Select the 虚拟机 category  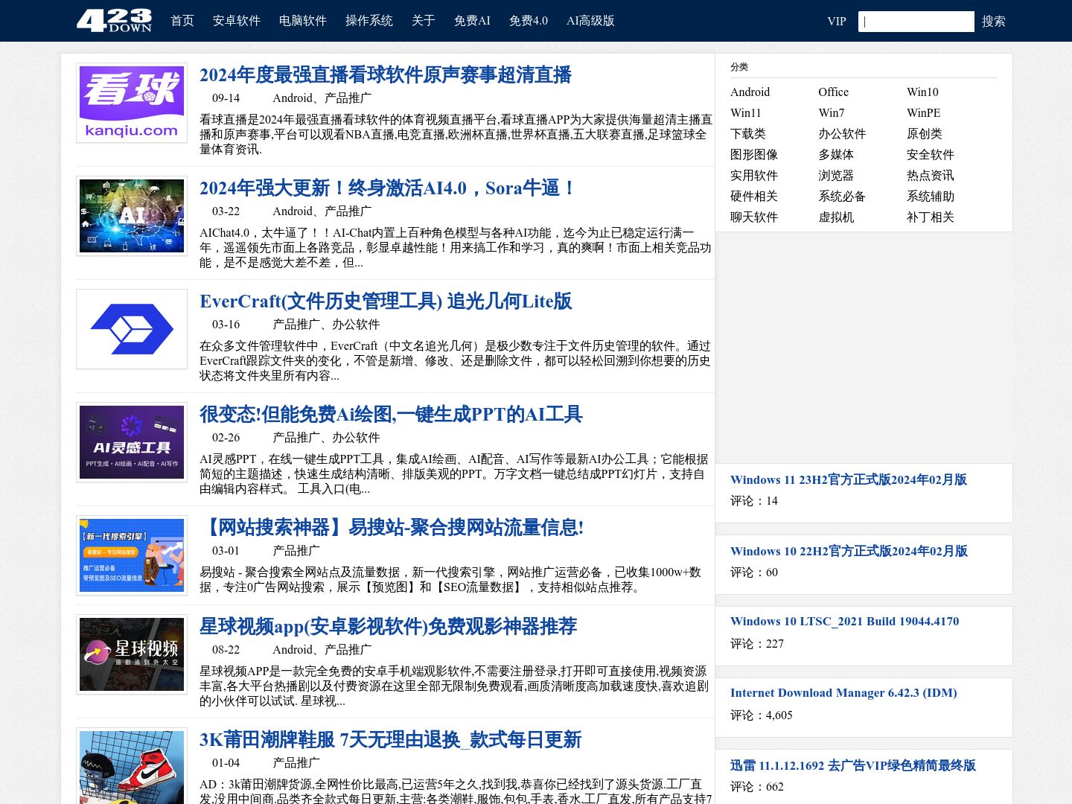pos(836,217)
